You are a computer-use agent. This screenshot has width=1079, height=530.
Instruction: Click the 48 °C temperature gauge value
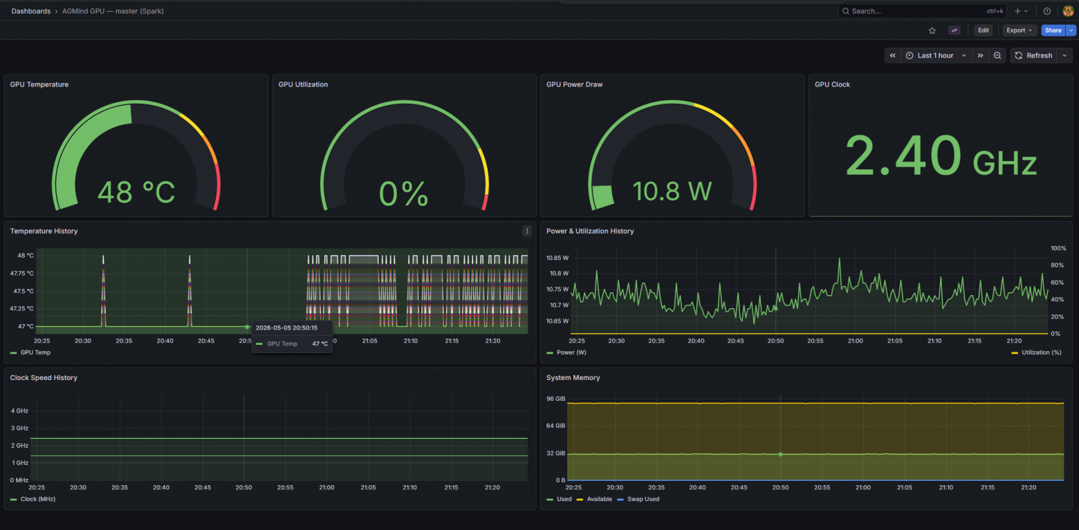136,192
